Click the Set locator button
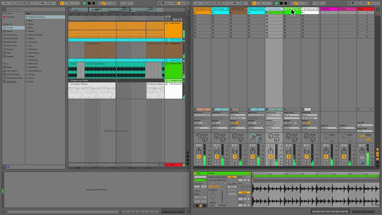Image resolution: width=382 pixels, height=215 pixels. click(x=168, y=17)
